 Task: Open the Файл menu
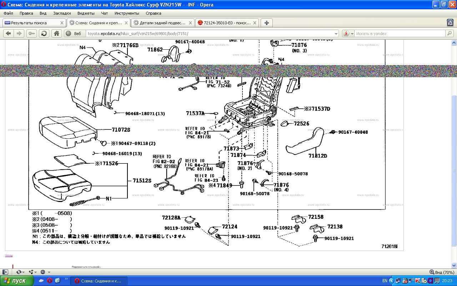pos(9,13)
